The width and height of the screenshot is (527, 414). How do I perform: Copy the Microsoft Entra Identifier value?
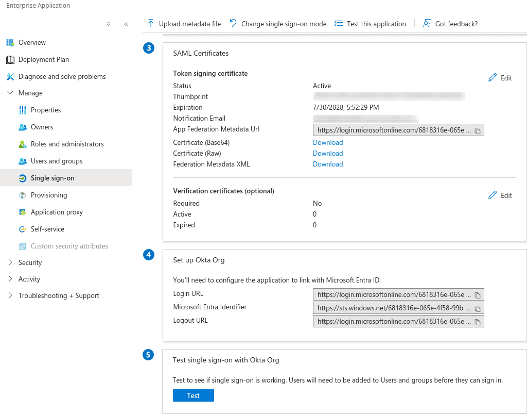coord(478,308)
